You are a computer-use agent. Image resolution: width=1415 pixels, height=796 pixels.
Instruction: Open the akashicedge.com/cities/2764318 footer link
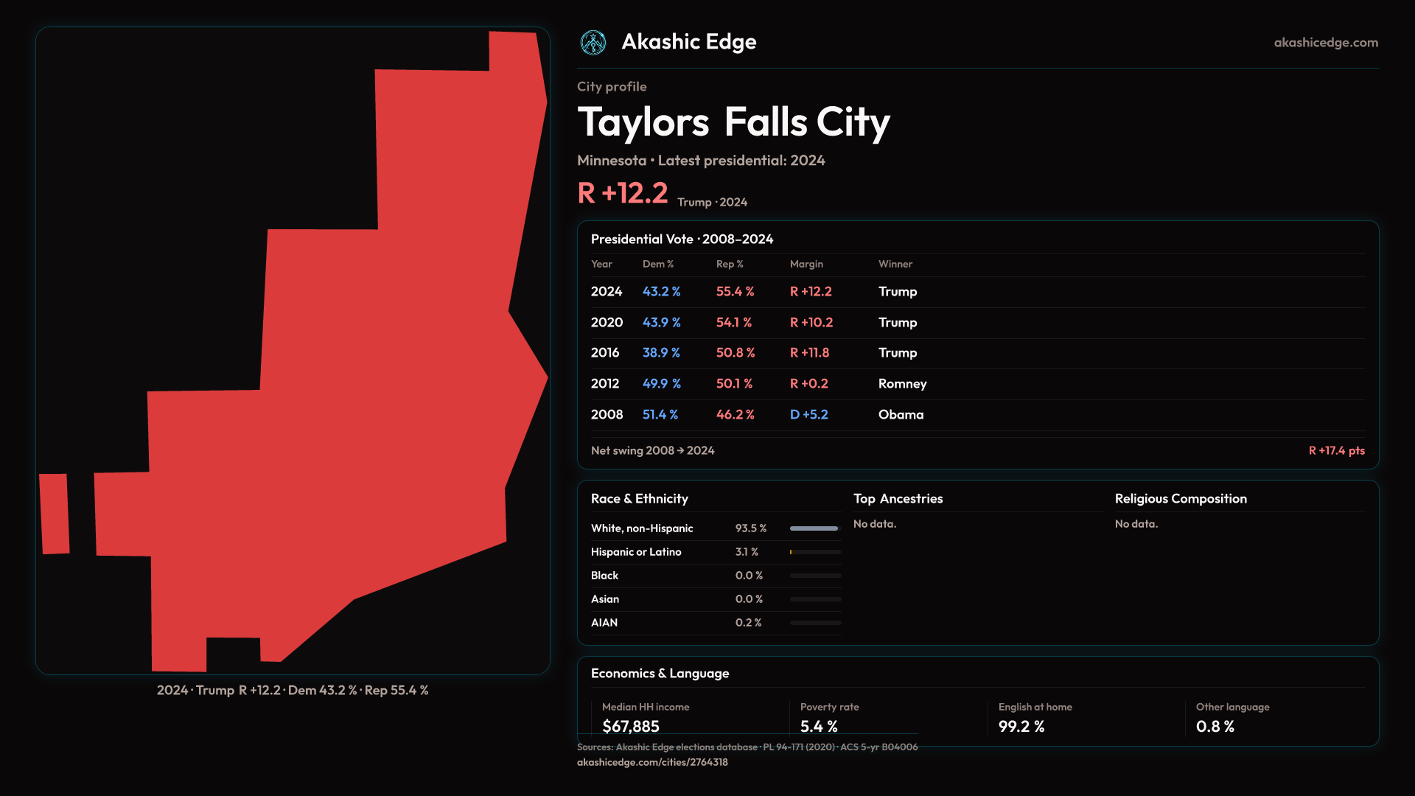pyautogui.click(x=651, y=762)
